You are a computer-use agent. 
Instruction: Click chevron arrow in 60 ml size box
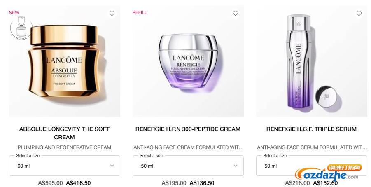tap(112, 166)
